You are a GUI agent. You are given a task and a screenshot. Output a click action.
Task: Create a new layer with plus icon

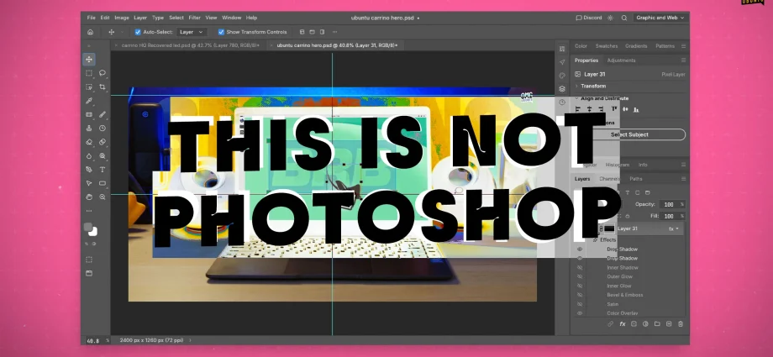point(669,324)
